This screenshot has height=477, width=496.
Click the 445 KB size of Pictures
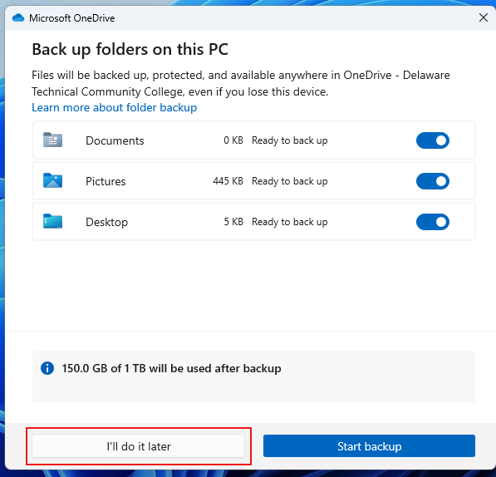tap(228, 181)
